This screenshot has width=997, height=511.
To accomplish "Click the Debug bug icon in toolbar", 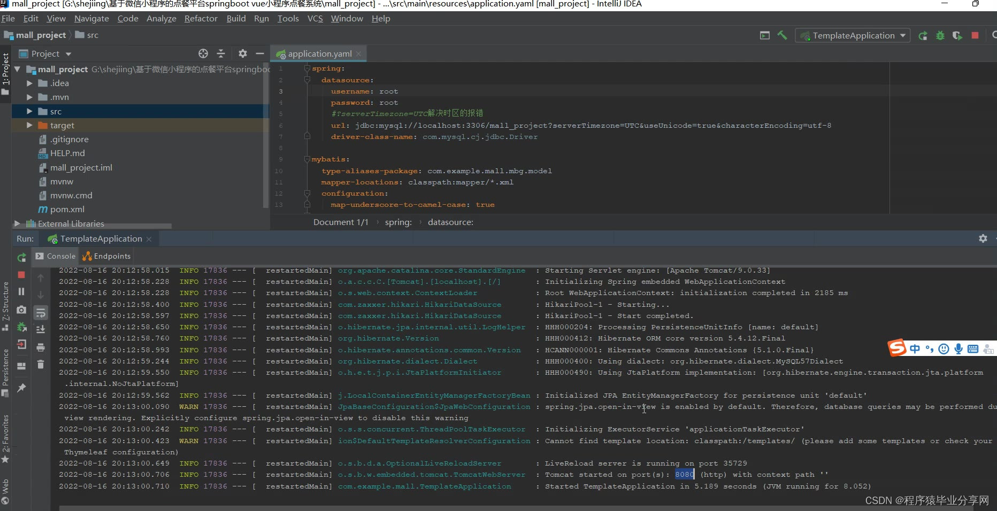I will (x=940, y=36).
